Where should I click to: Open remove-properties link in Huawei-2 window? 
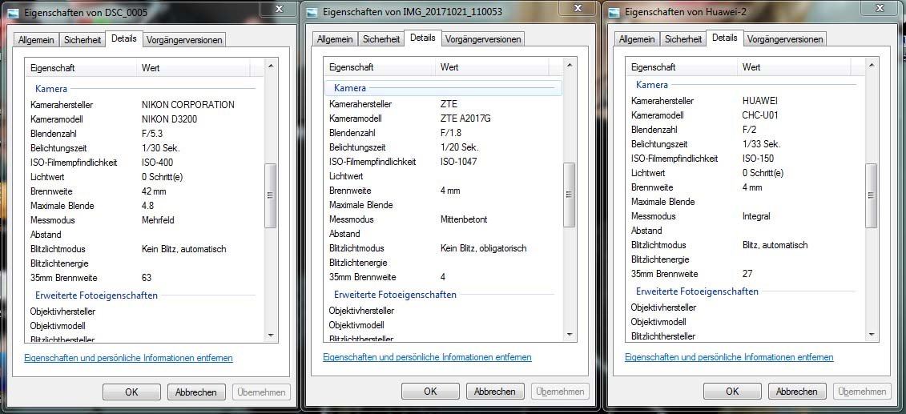[729, 357]
